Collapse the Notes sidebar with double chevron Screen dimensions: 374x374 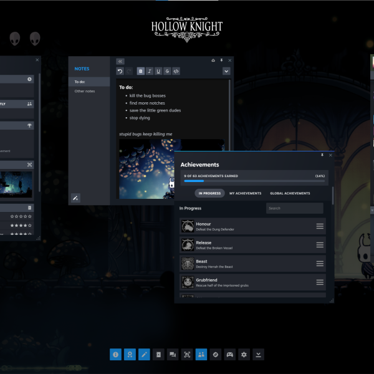pyautogui.click(x=120, y=61)
